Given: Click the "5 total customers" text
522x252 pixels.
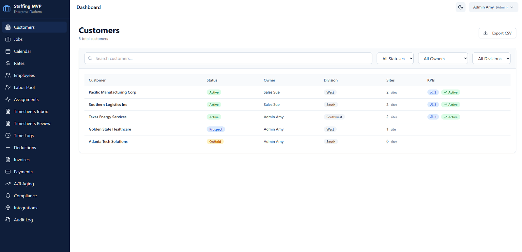Looking at the screenshot, I should point(93,39).
